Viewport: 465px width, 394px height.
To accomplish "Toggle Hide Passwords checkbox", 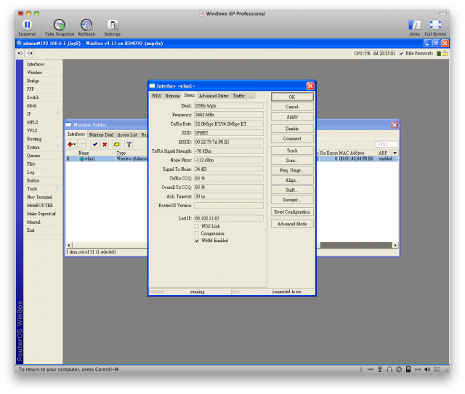I will 401,53.
